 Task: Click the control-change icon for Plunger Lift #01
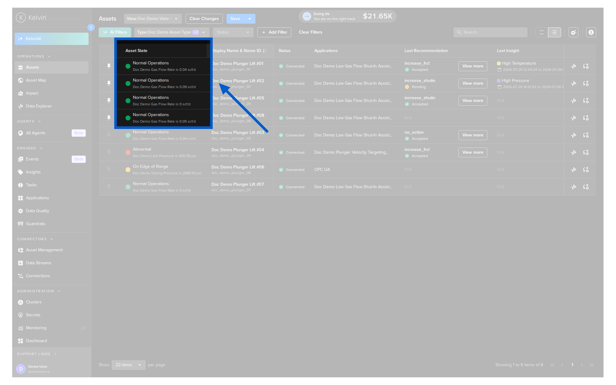586,66
